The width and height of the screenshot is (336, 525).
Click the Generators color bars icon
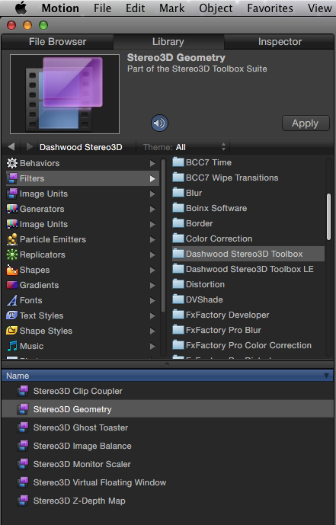(12, 209)
